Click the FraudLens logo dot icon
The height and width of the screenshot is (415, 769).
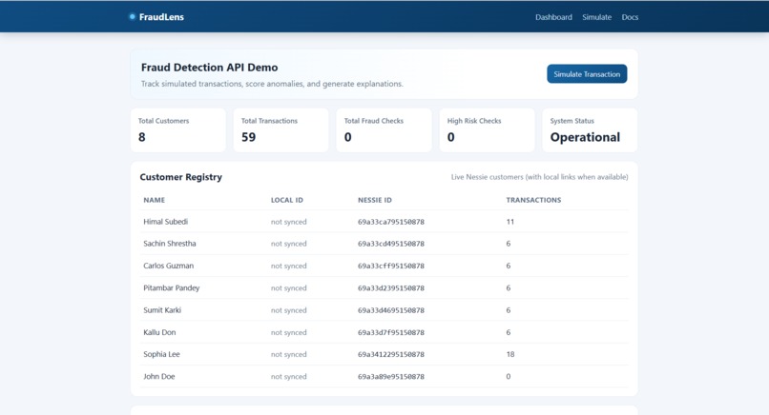point(132,16)
